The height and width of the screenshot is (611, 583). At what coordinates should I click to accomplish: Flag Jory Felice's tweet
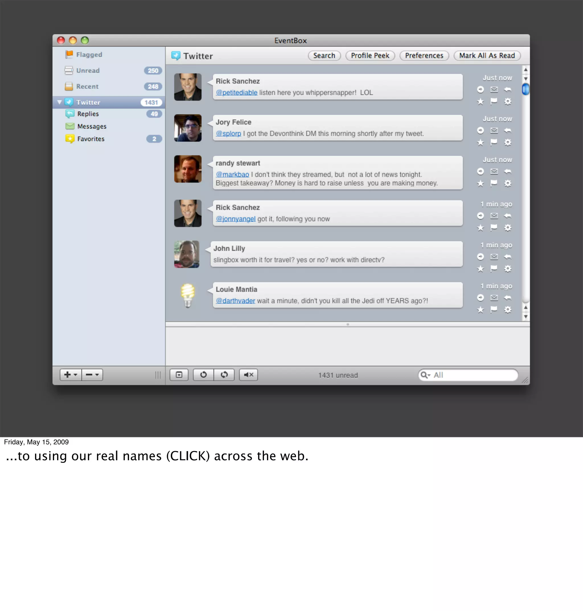(x=494, y=143)
